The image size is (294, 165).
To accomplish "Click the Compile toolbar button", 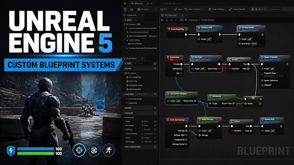I will pos(143,9).
